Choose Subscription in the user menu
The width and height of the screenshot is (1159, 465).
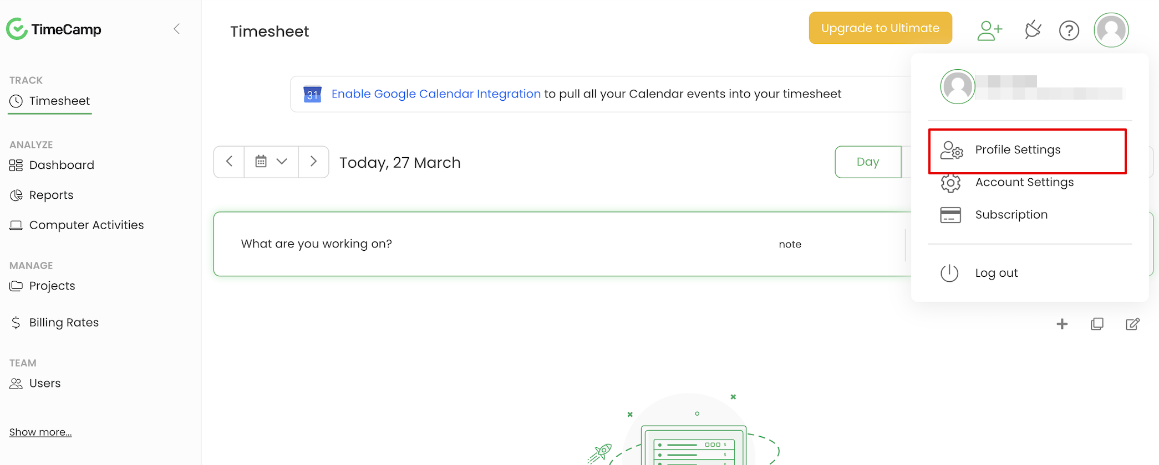coord(1011,215)
